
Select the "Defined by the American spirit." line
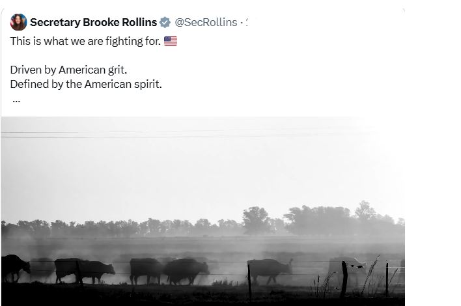pyautogui.click(x=86, y=84)
